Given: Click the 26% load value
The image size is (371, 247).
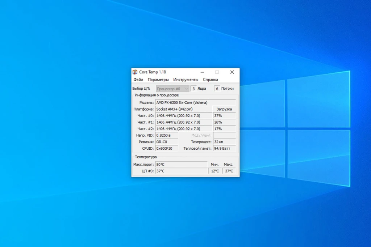Looking at the screenshot, I should coord(224,122).
